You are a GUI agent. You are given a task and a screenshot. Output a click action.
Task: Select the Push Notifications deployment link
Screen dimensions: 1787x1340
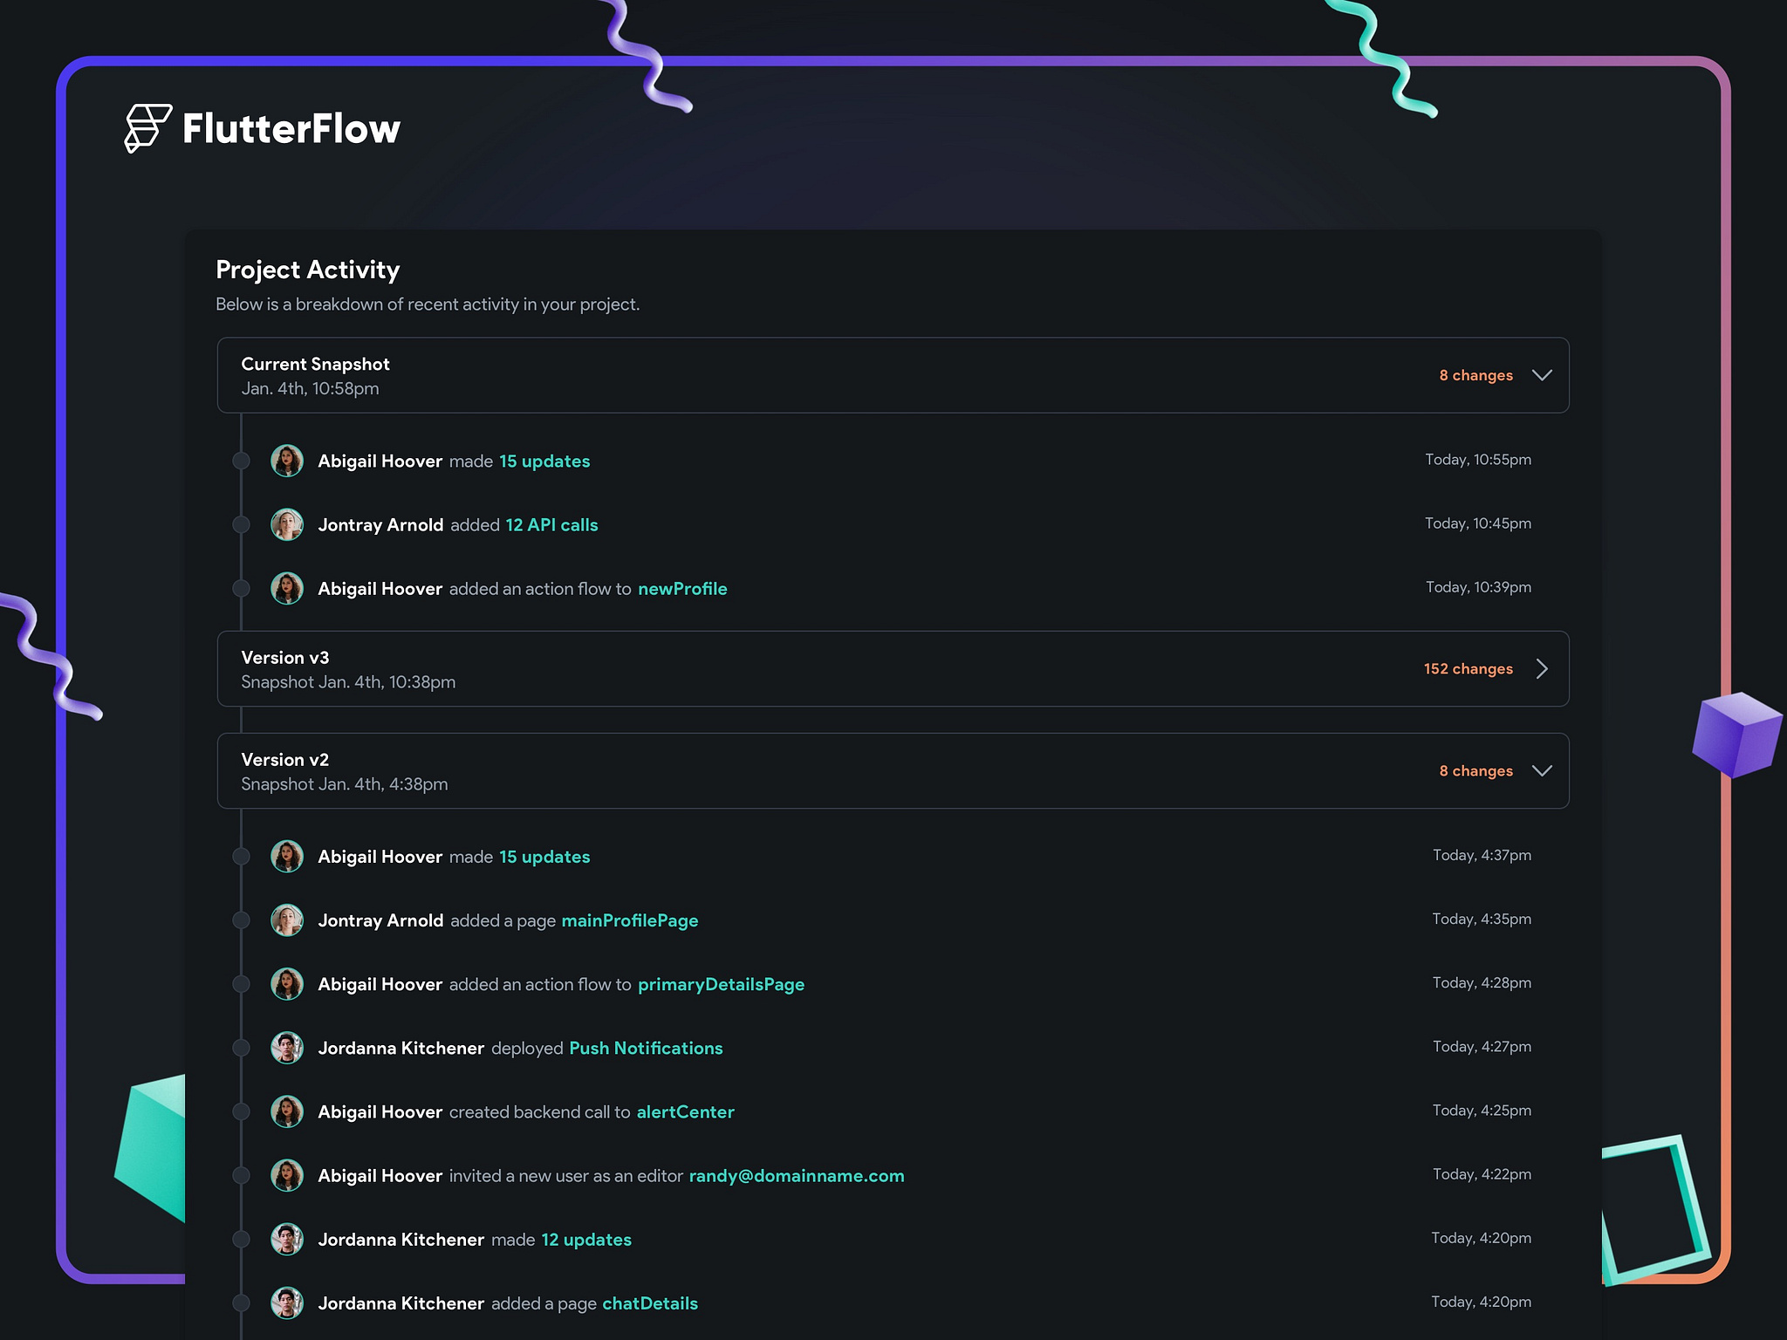pos(645,1048)
